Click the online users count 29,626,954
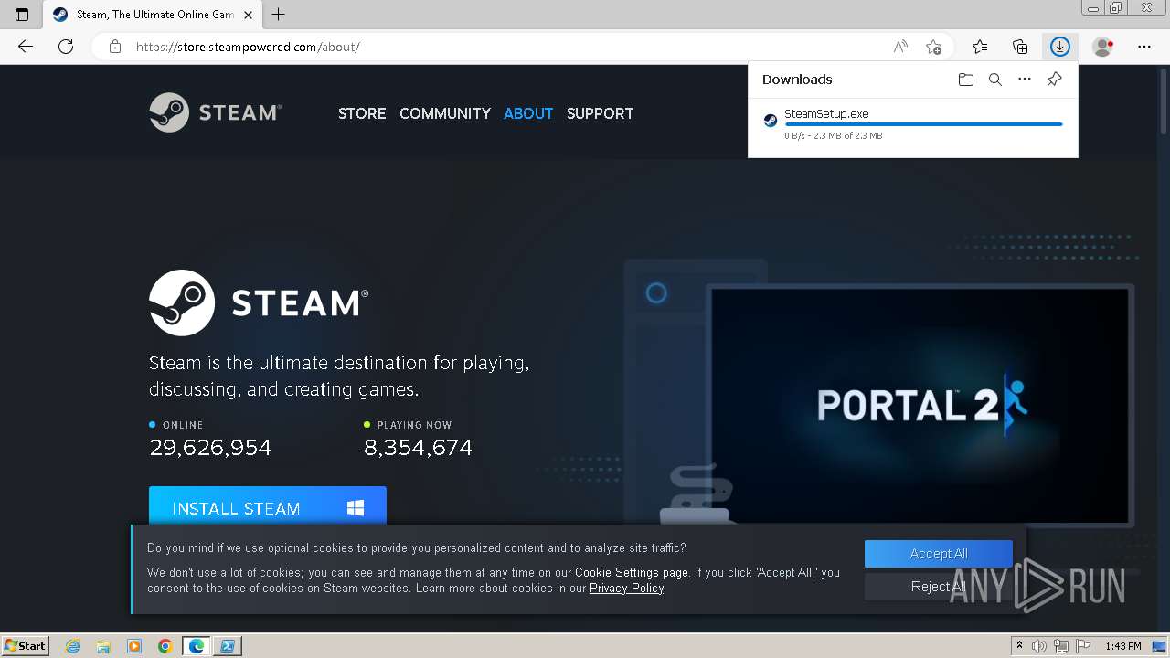 [x=210, y=448]
